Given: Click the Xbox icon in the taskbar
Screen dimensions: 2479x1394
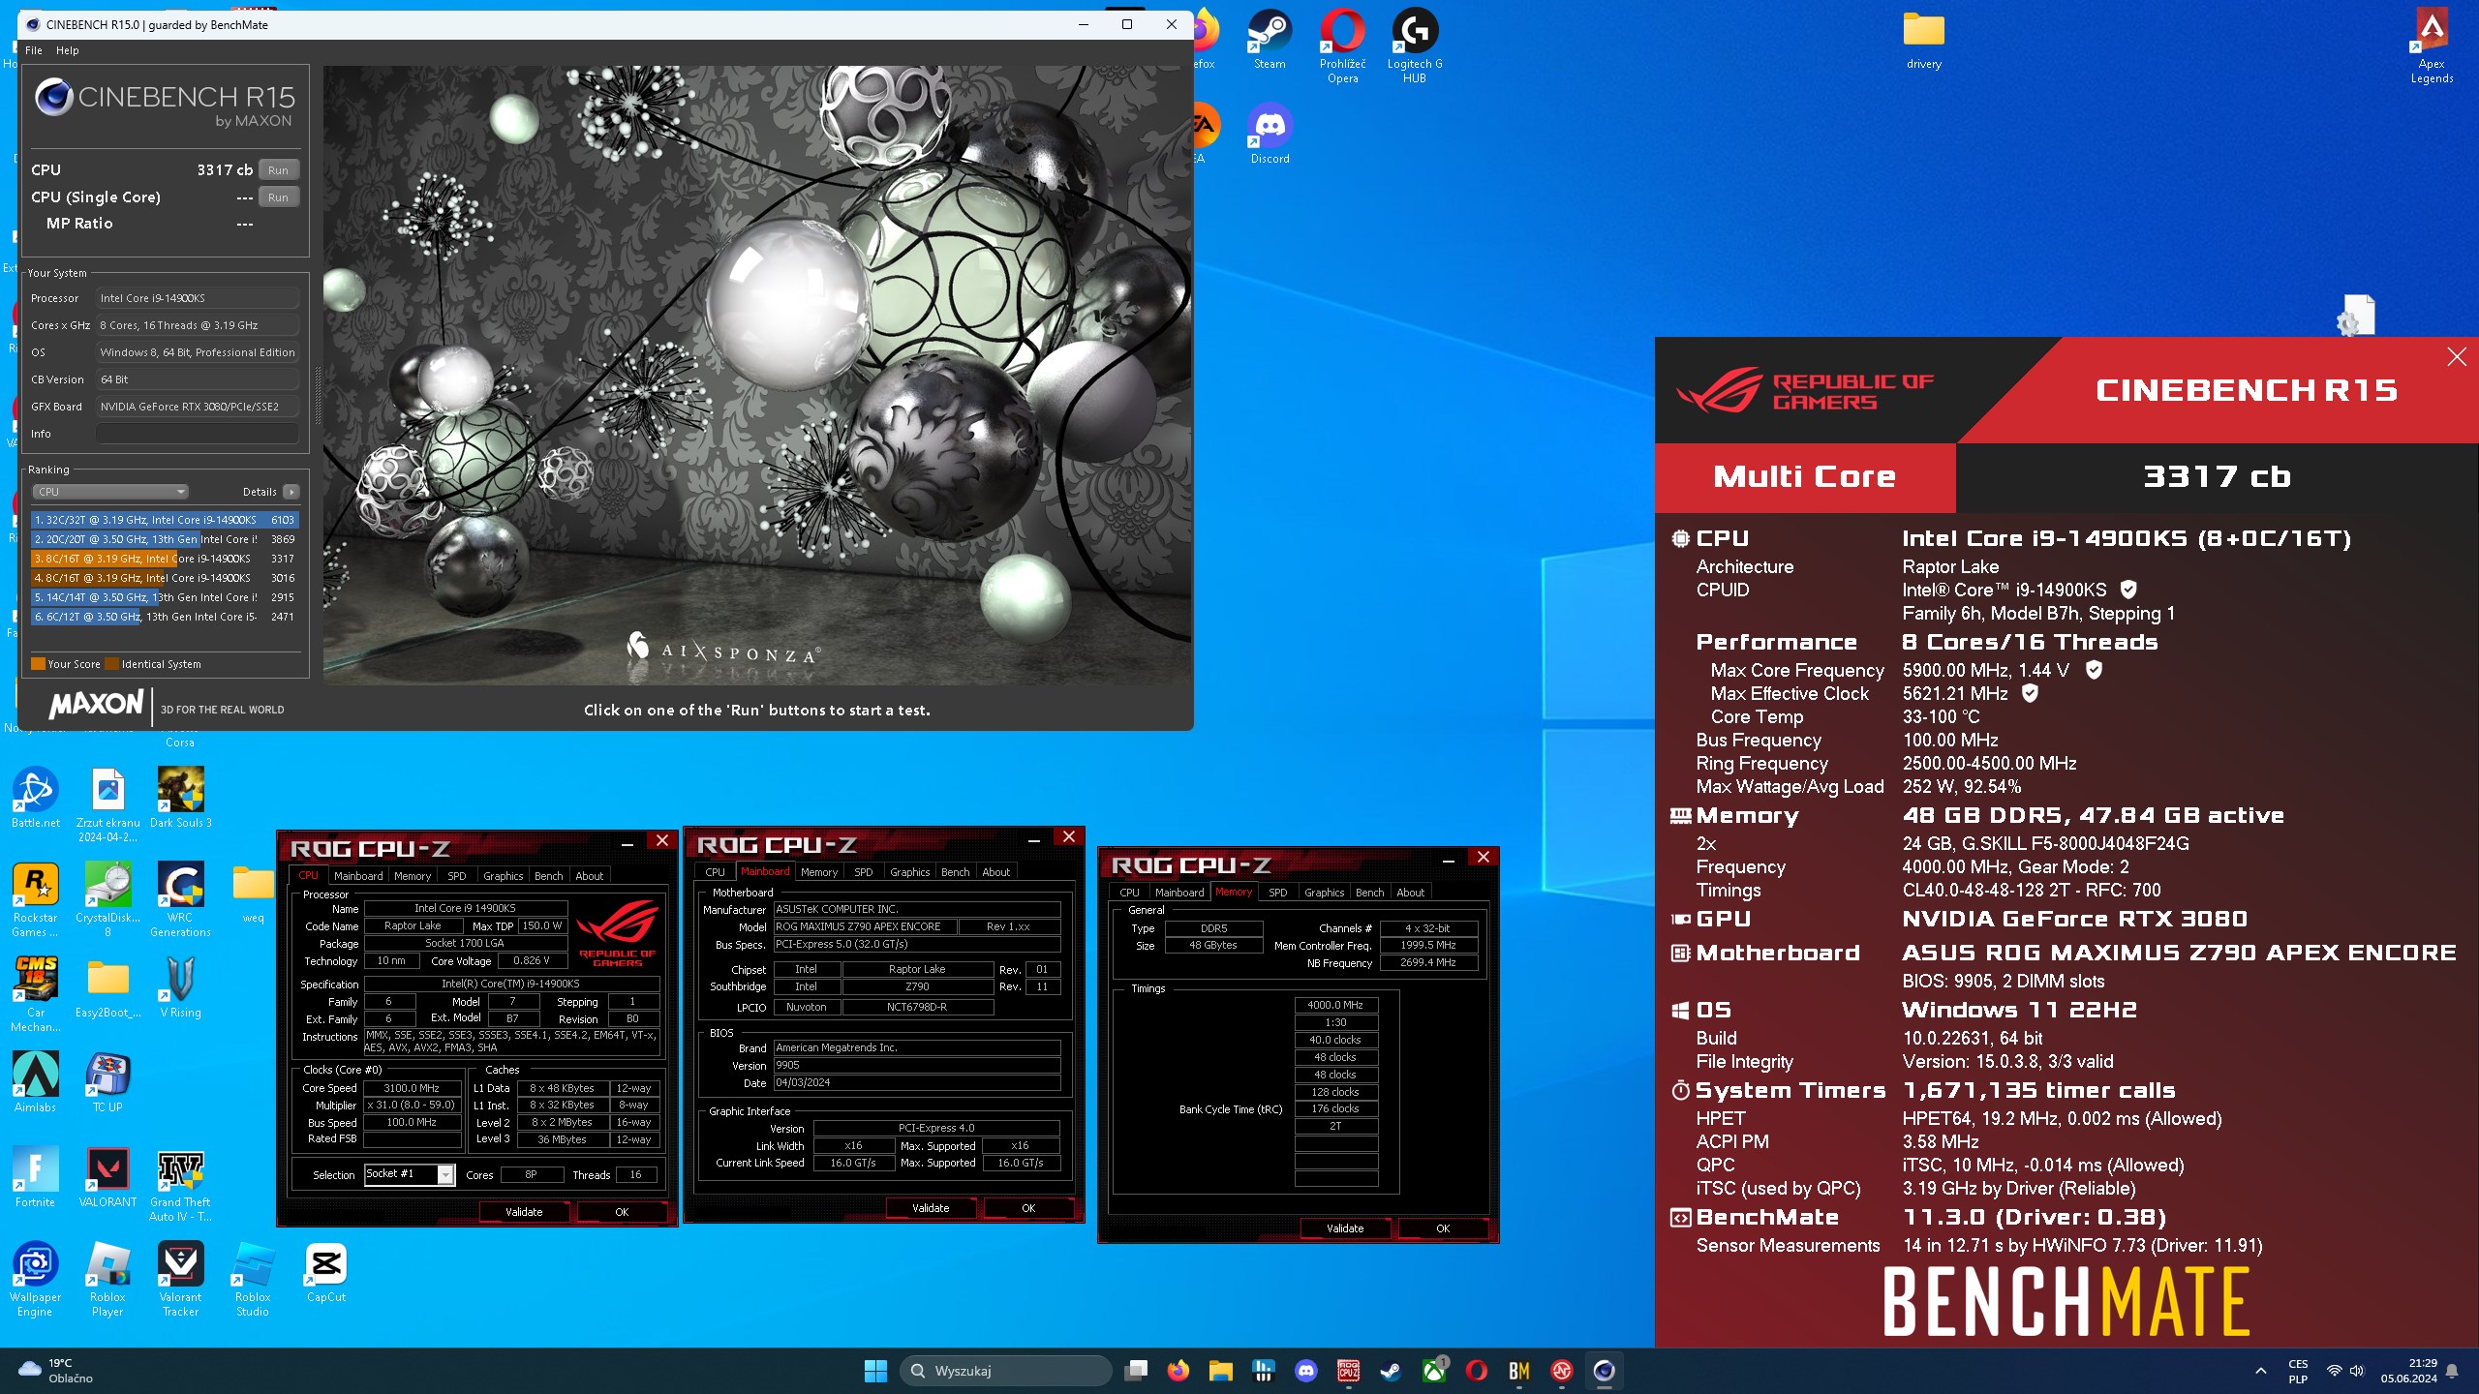Looking at the screenshot, I should 1434,1371.
